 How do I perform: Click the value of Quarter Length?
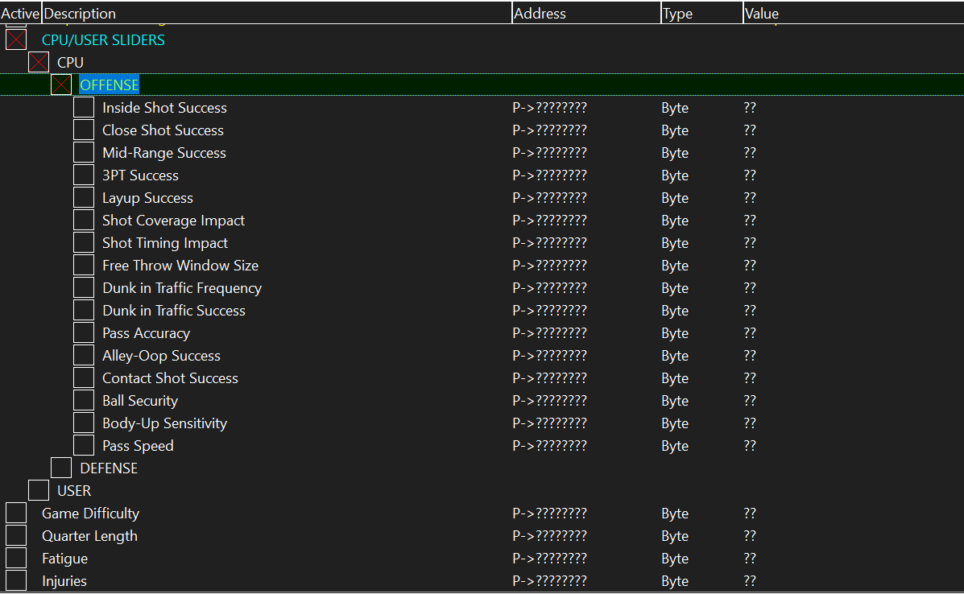tap(750, 535)
